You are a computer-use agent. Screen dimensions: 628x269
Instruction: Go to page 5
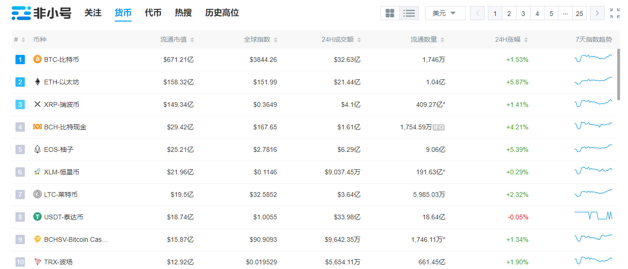[551, 13]
